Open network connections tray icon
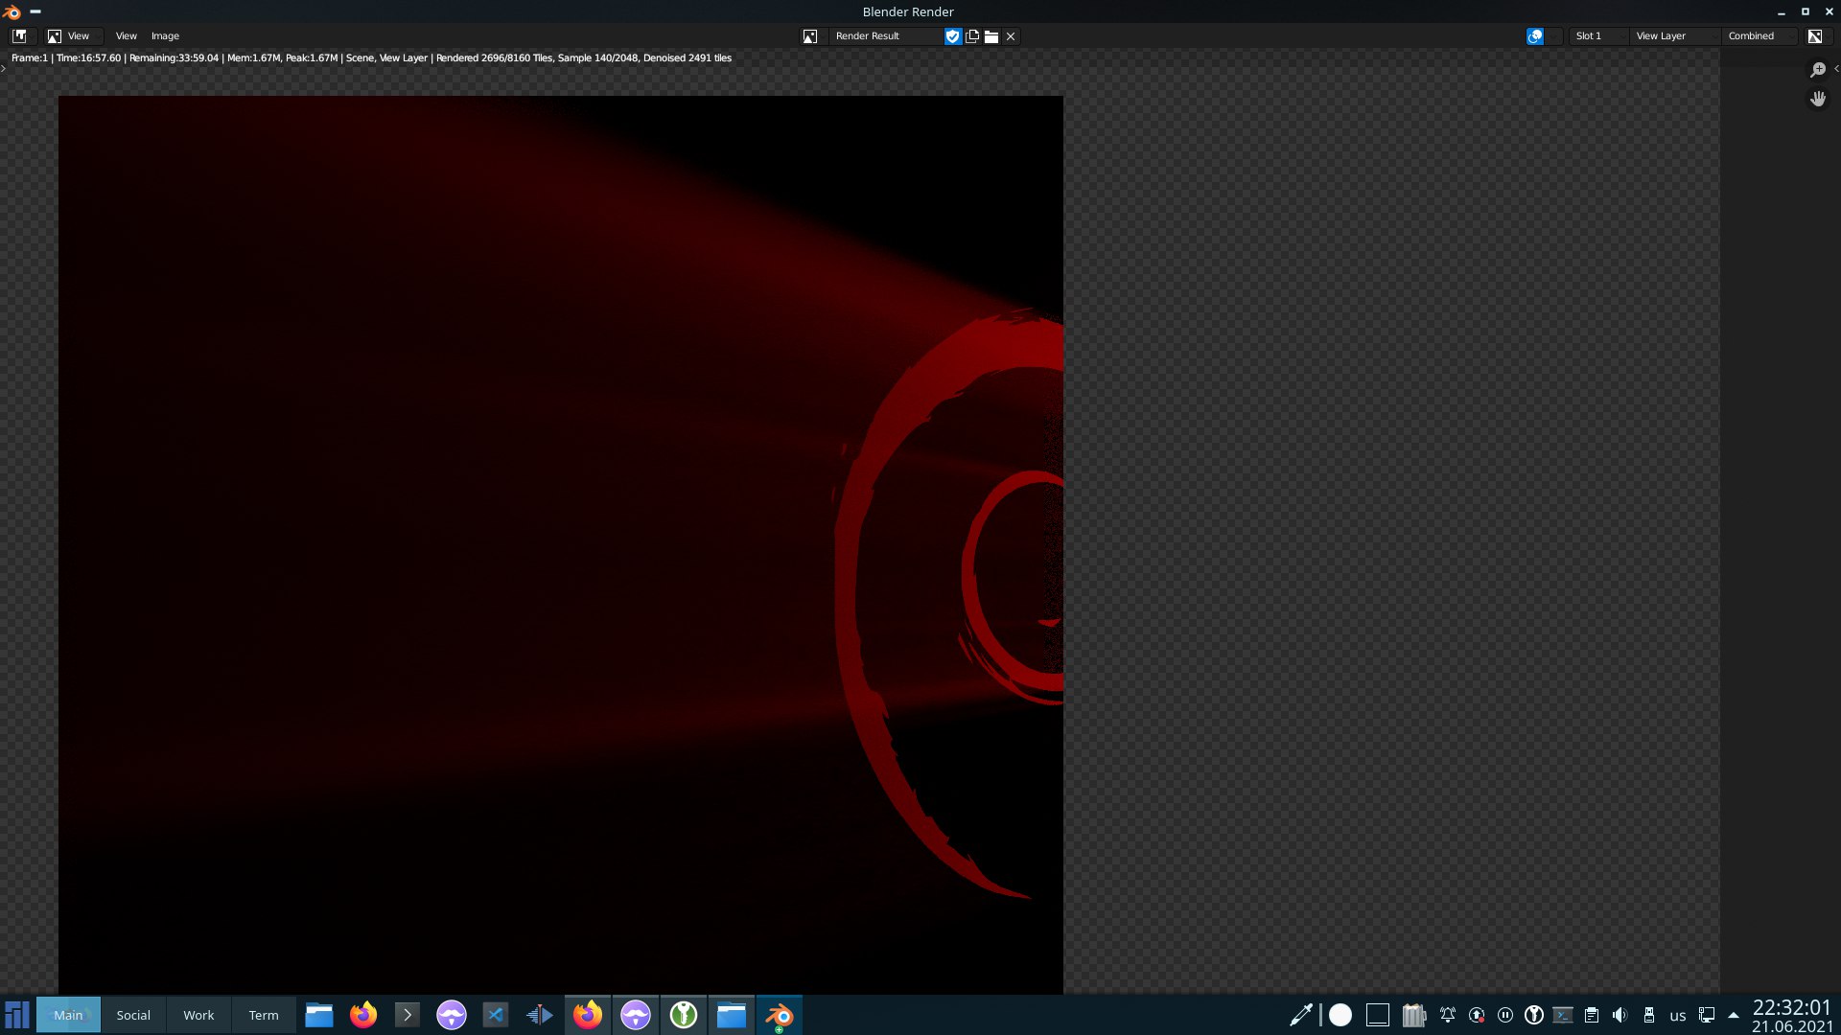The width and height of the screenshot is (1841, 1035). [1707, 1015]
